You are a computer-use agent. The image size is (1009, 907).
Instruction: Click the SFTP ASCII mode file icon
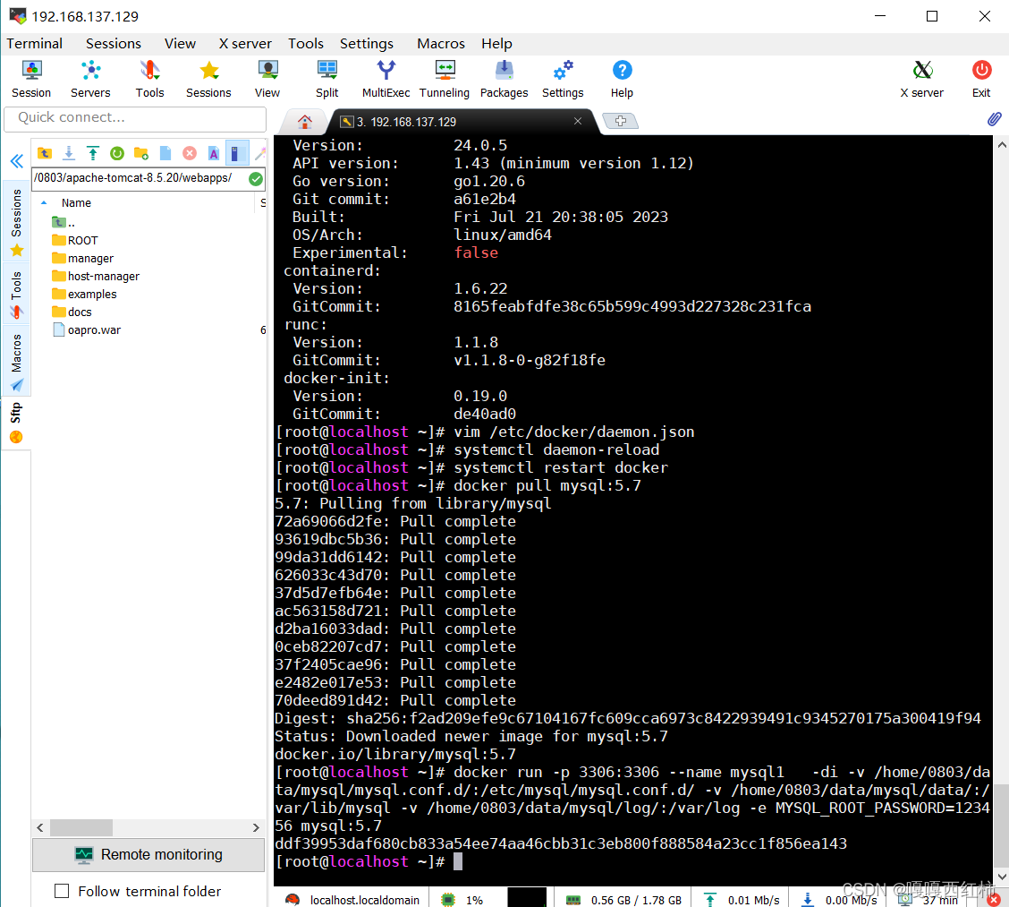click(x=214, y=153)
